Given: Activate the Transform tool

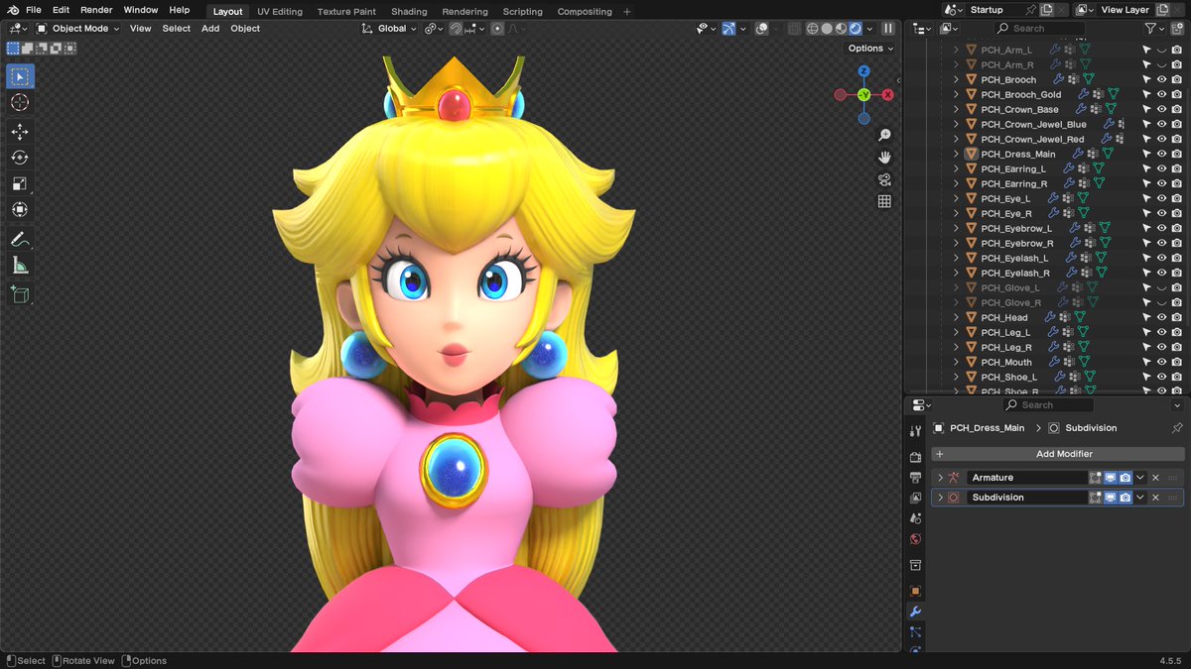Looking at the screenshot, I should click(x=20, y=209).
